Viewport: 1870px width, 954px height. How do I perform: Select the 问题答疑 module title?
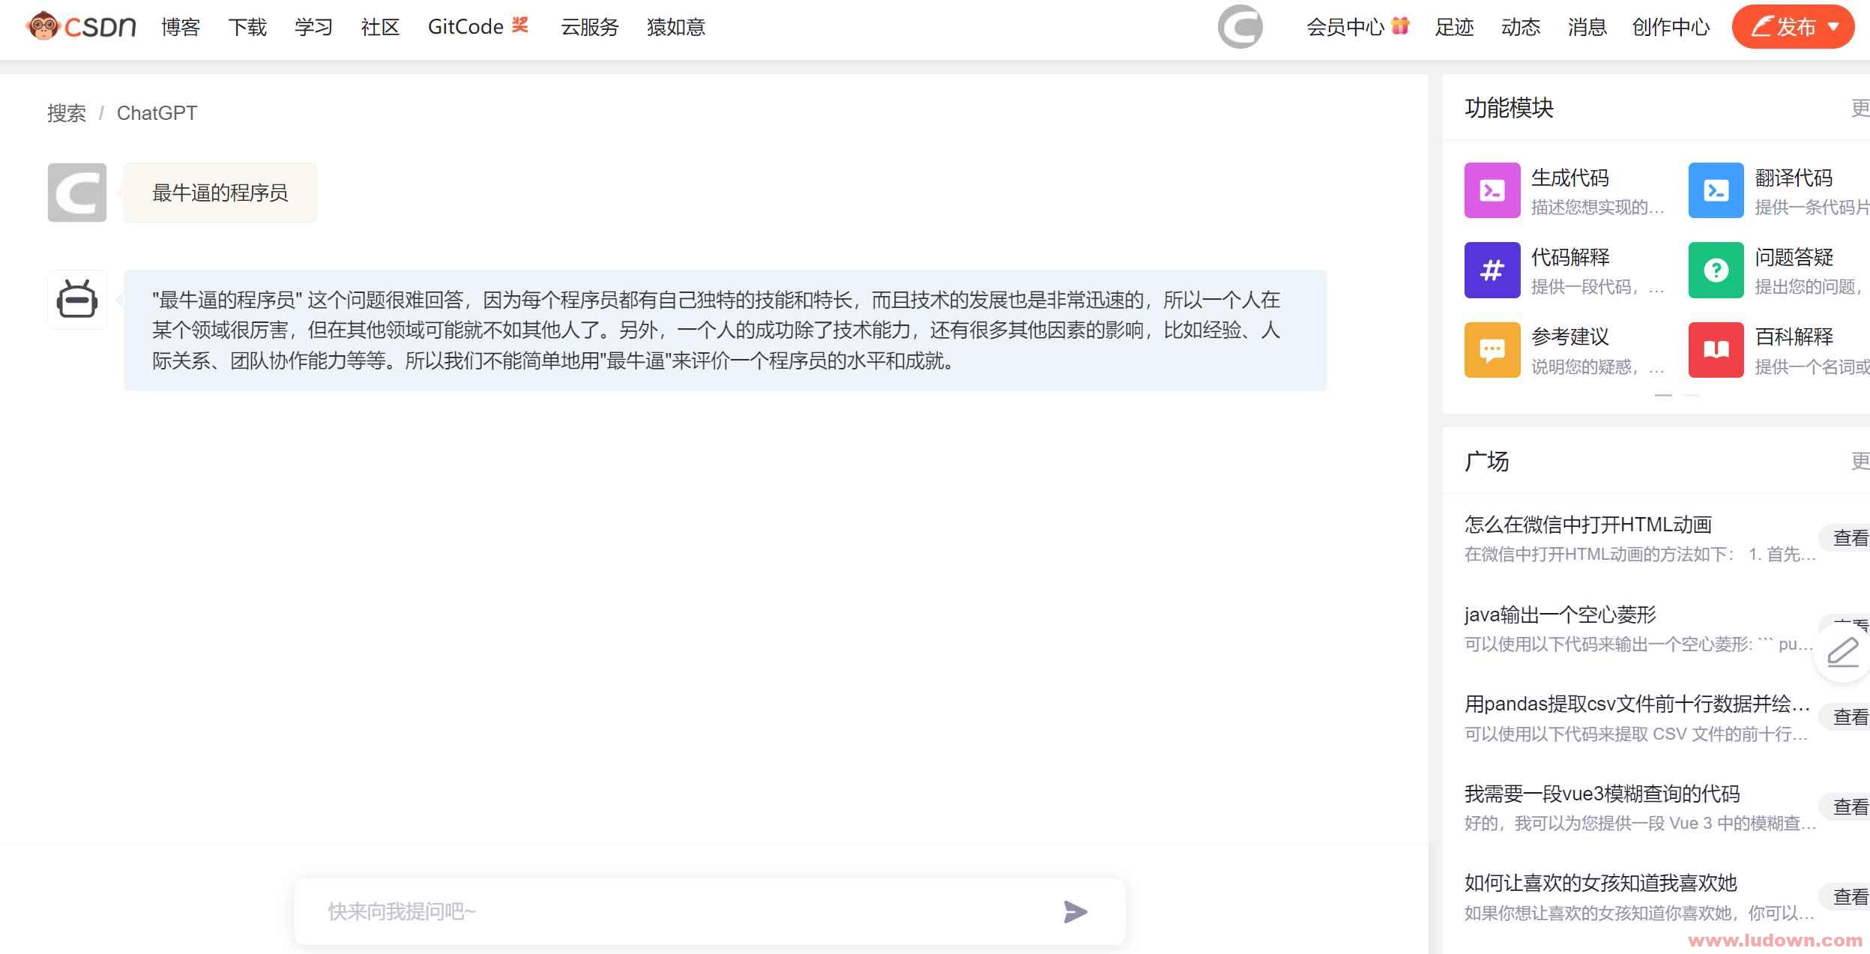(x=1794, y=257)
